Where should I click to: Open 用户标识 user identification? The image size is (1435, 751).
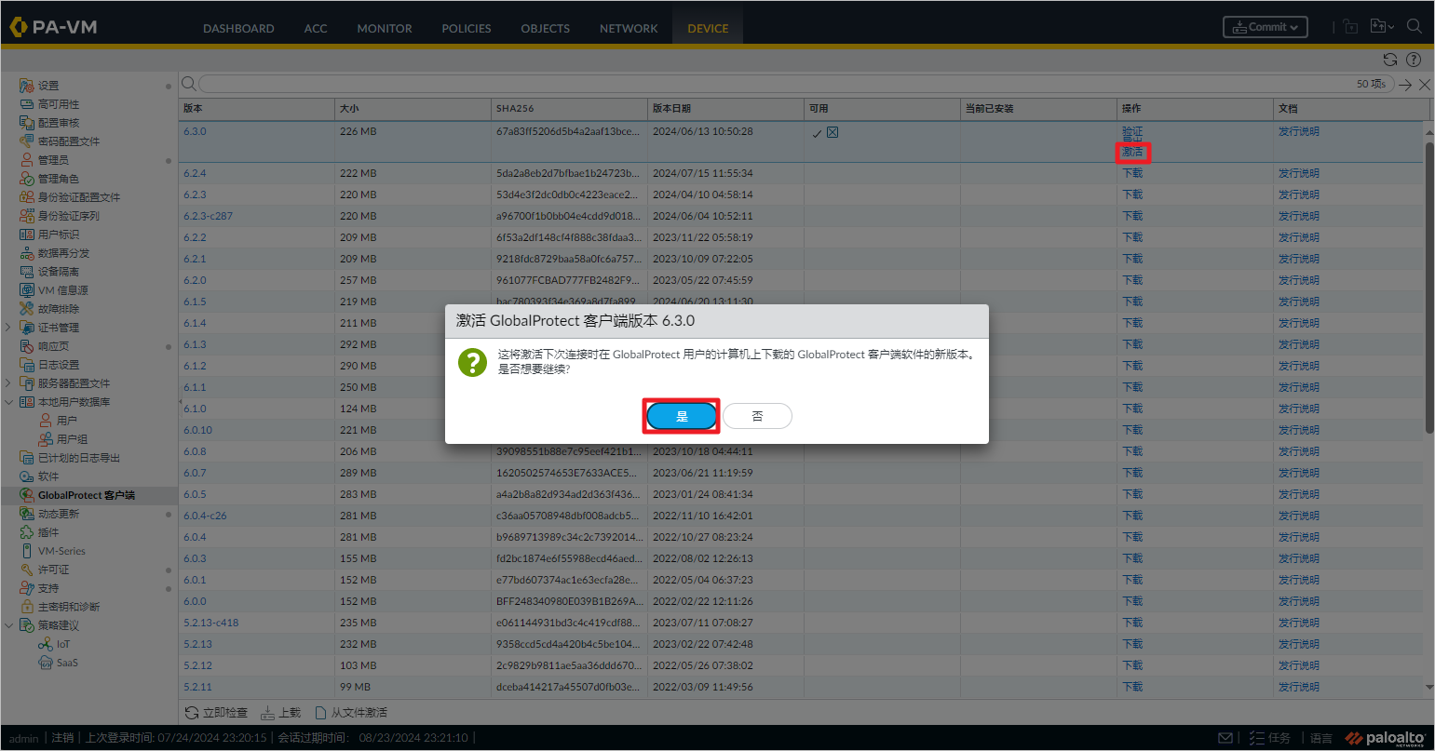tap(58, 235)
